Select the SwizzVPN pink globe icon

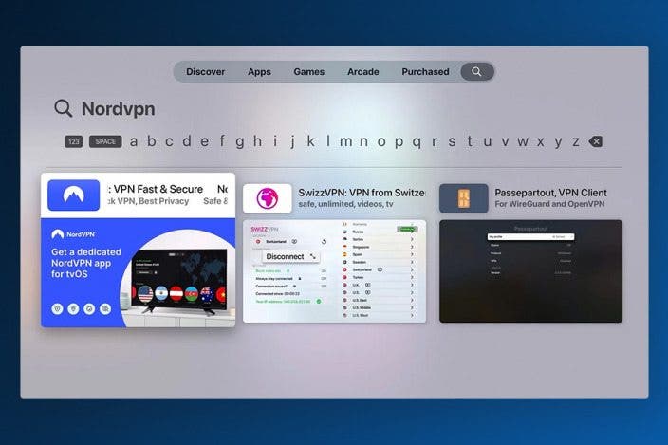tap(268, 198)
